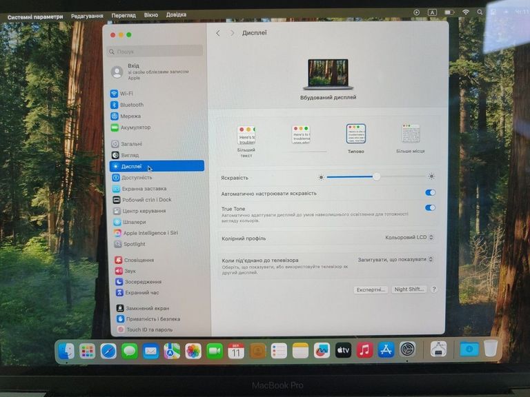Open Apple Intelligence і Siri settings

[x=146, y=233]
